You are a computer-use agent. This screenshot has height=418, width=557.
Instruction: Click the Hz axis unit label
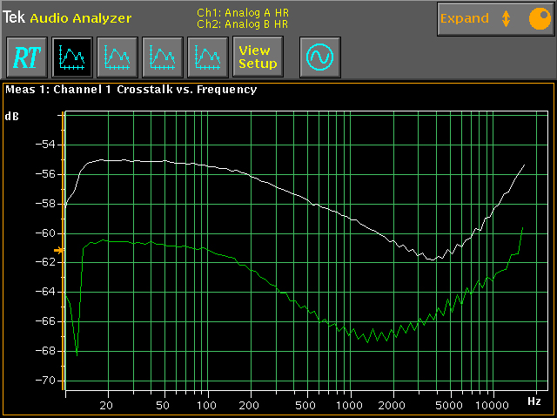pyautogui.click(x=534, y=401)
